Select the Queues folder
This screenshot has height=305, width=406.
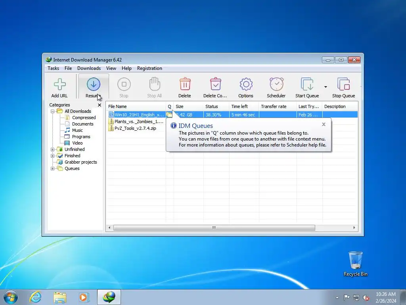72,168
